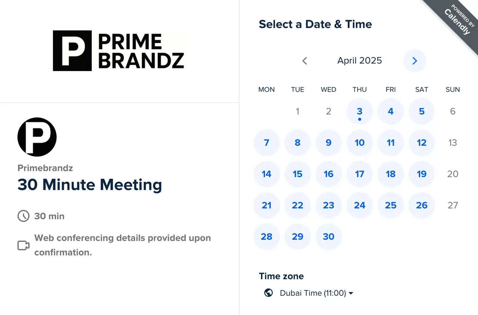Go to the next month
478x315 pixels.
[x=415, y=61]
